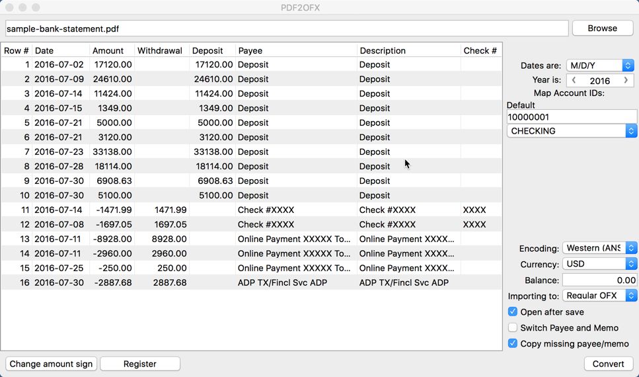Select date 2016-07-02 in row 1
The height and width of the screenshot is (377, 639).
tap(59, 64)
